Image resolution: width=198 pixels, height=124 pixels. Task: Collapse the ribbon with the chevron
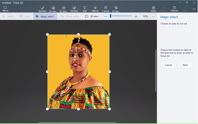[x=194, y=9]
